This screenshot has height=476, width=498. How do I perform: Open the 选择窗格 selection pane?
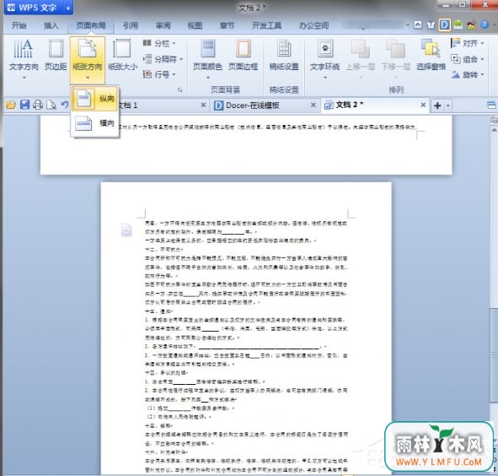431,54
